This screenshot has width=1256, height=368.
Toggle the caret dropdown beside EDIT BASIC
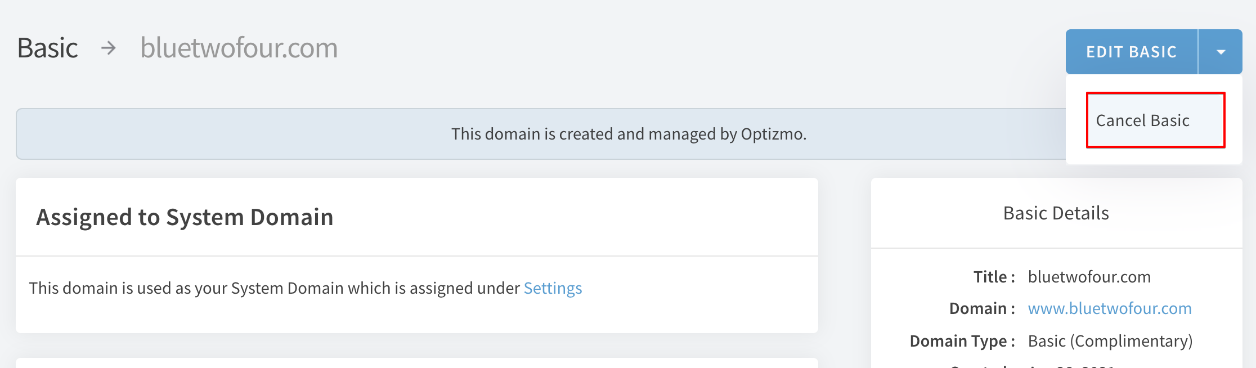point(1221,52)
